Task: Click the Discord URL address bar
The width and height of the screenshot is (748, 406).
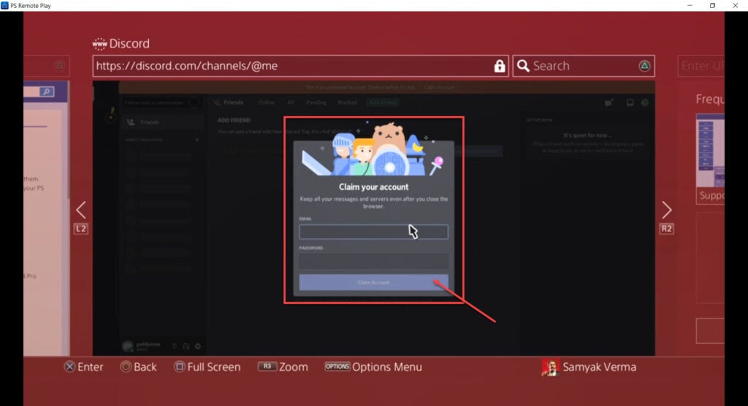Action: (300, 66)
